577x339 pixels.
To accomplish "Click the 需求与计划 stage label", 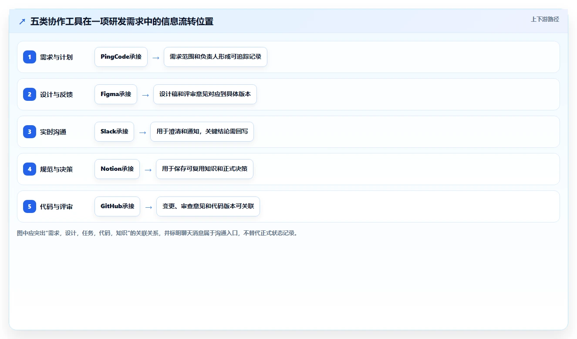I will 56,57.
